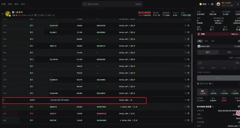This screenshot has width=240, height=128.
Task: Open explorer icon for $1,152.04 row
Action: [188, 59]
